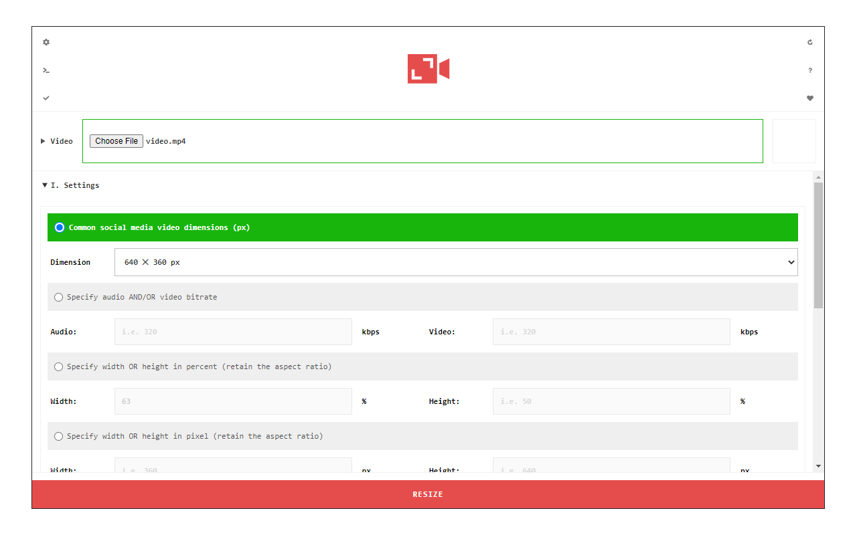The image size is (857, 535).
Task: Click the Choose File button
Action: [x=116, y=141]
